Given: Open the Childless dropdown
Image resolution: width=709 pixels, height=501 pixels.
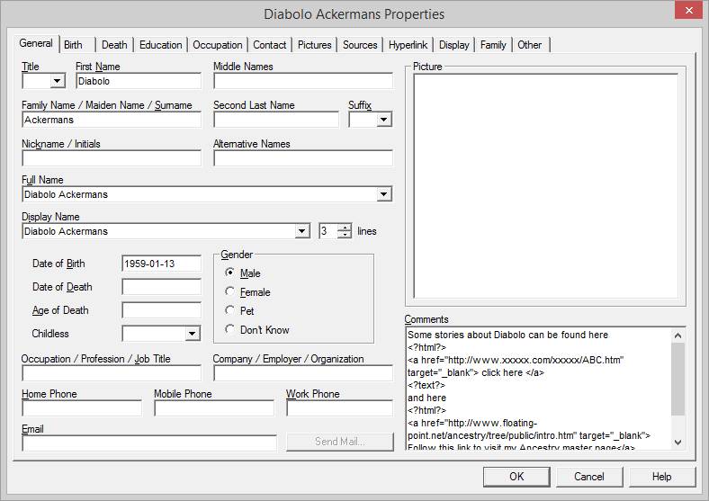Looking at the screenshot, I should (192, 335).
